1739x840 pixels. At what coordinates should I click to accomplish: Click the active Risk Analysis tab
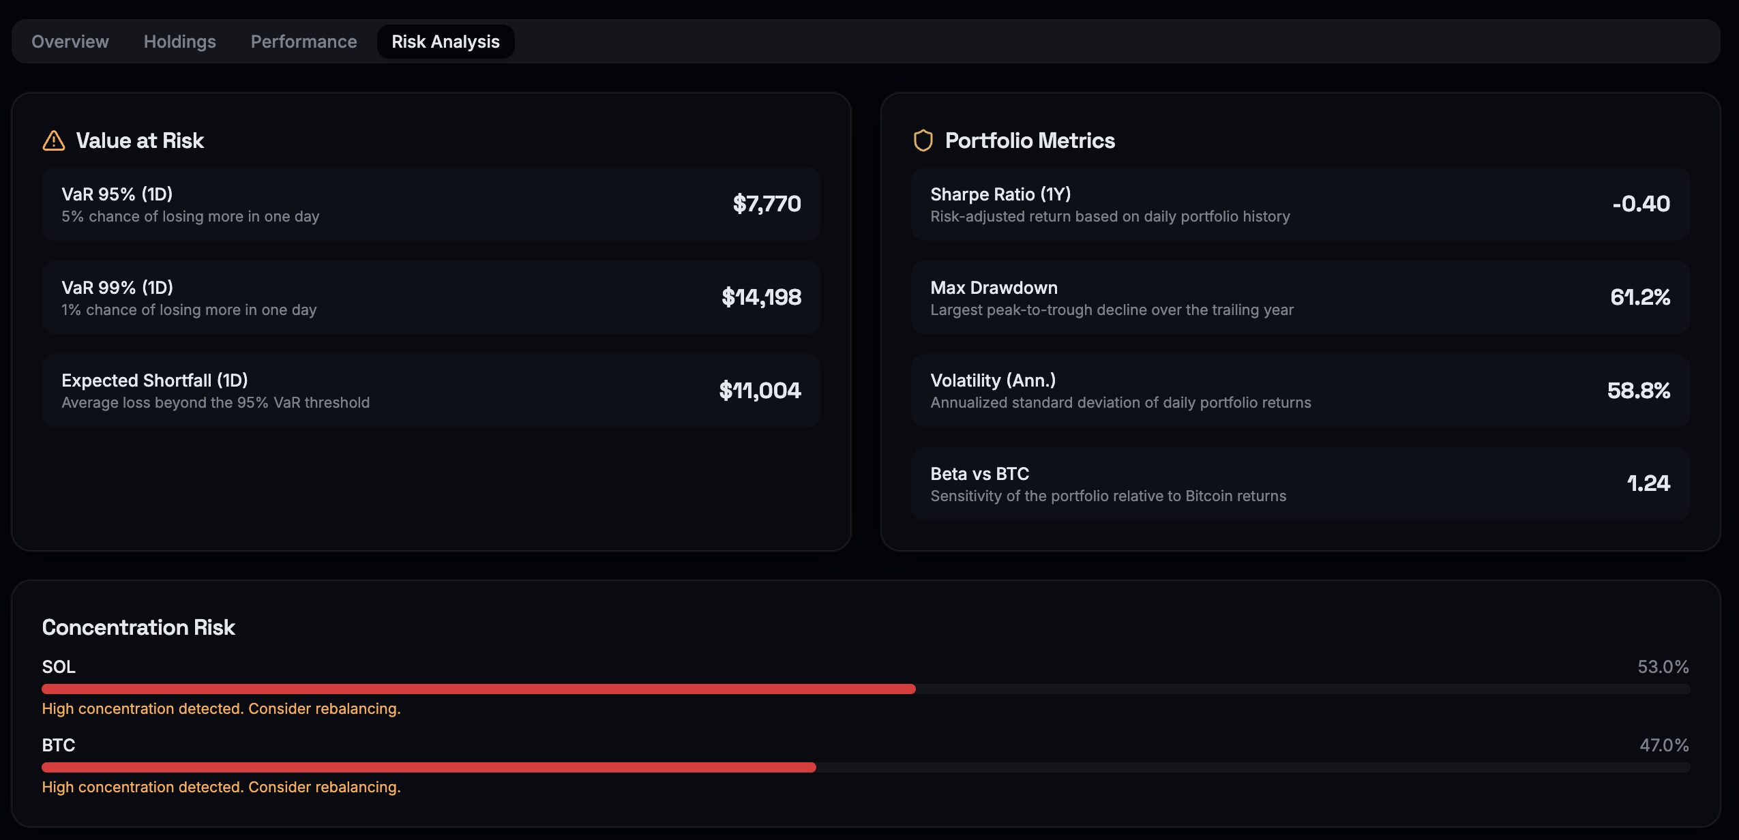pos(445,41)
